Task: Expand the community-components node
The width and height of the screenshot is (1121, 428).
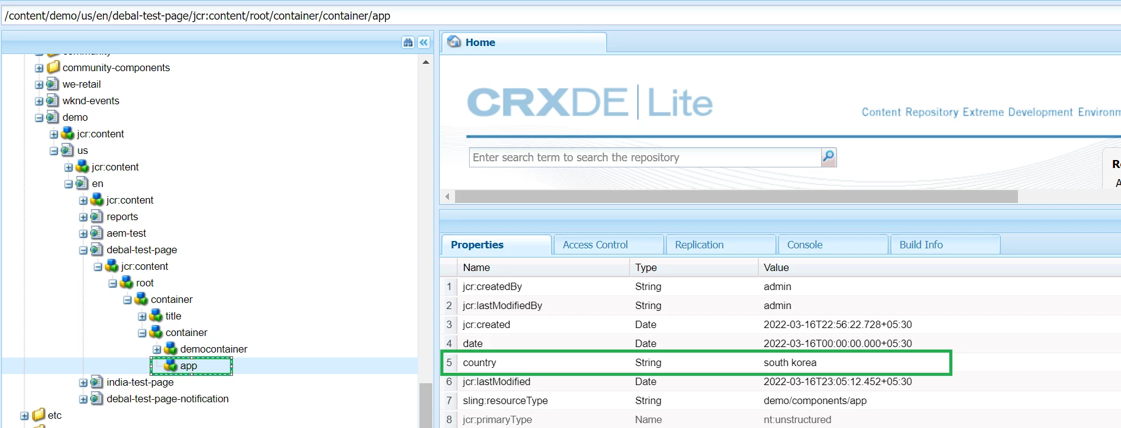Action: pos(39,68)
